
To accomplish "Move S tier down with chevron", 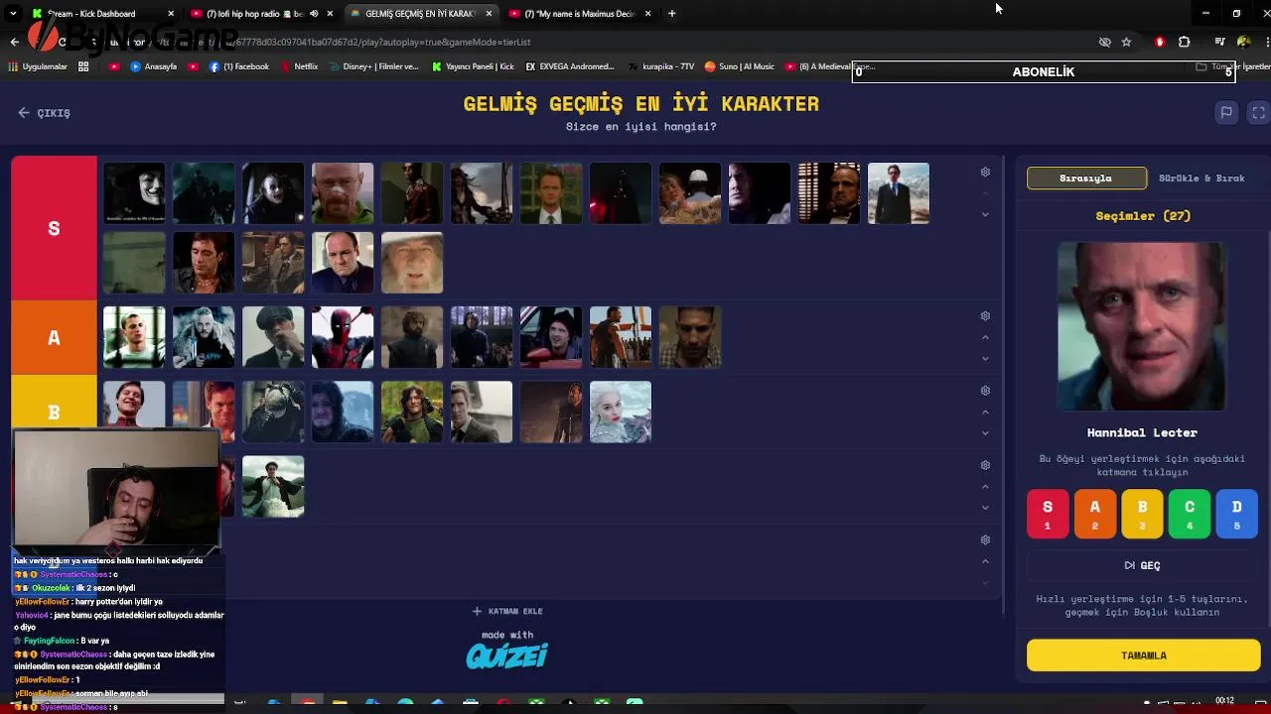I will tap(985, 214).
